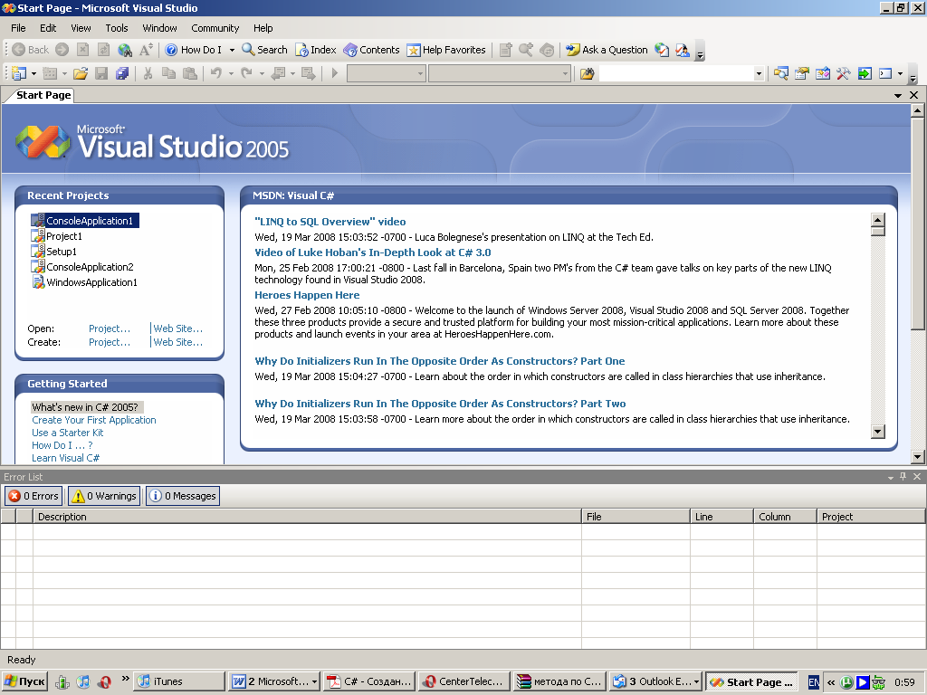Open Help Favorites
The image size is (927, 695).
[x=445, y=50]
